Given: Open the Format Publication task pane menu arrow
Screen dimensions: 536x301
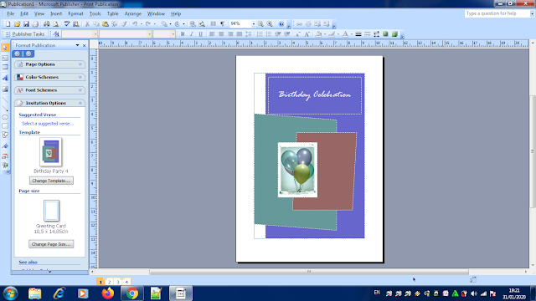Looking at the screenshot, I should click(x=78, y=45).
